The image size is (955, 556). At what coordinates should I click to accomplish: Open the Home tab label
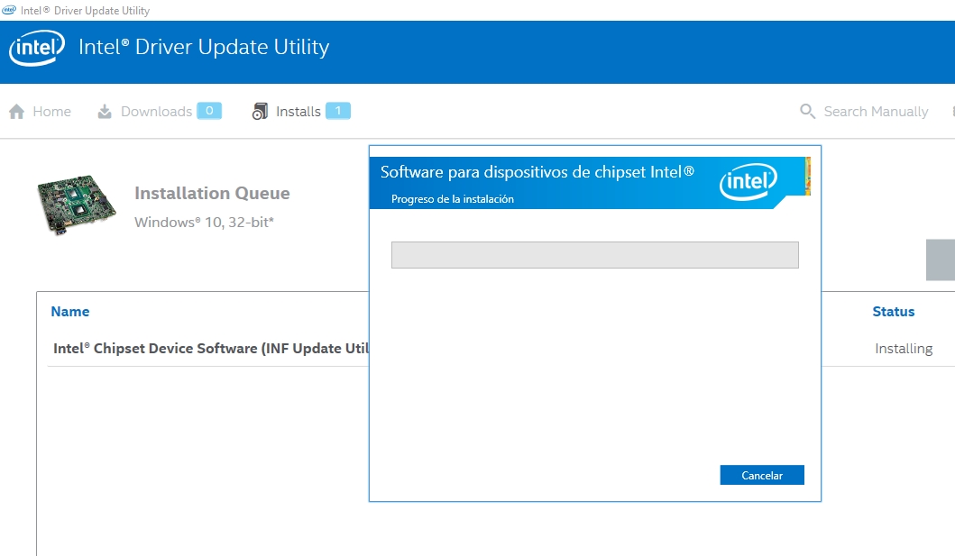51,112
